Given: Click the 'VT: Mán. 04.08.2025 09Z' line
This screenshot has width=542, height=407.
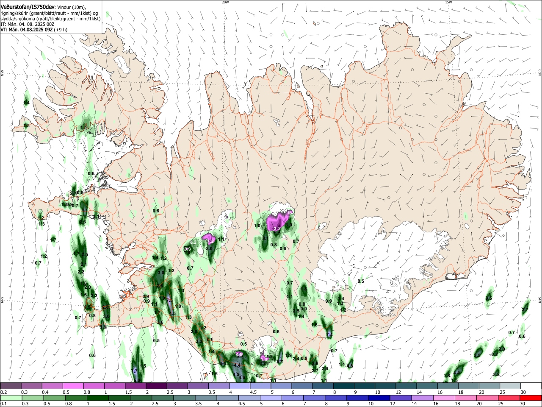Looking at the screenshot, I should pyautogui.click(x=27, y=30).
